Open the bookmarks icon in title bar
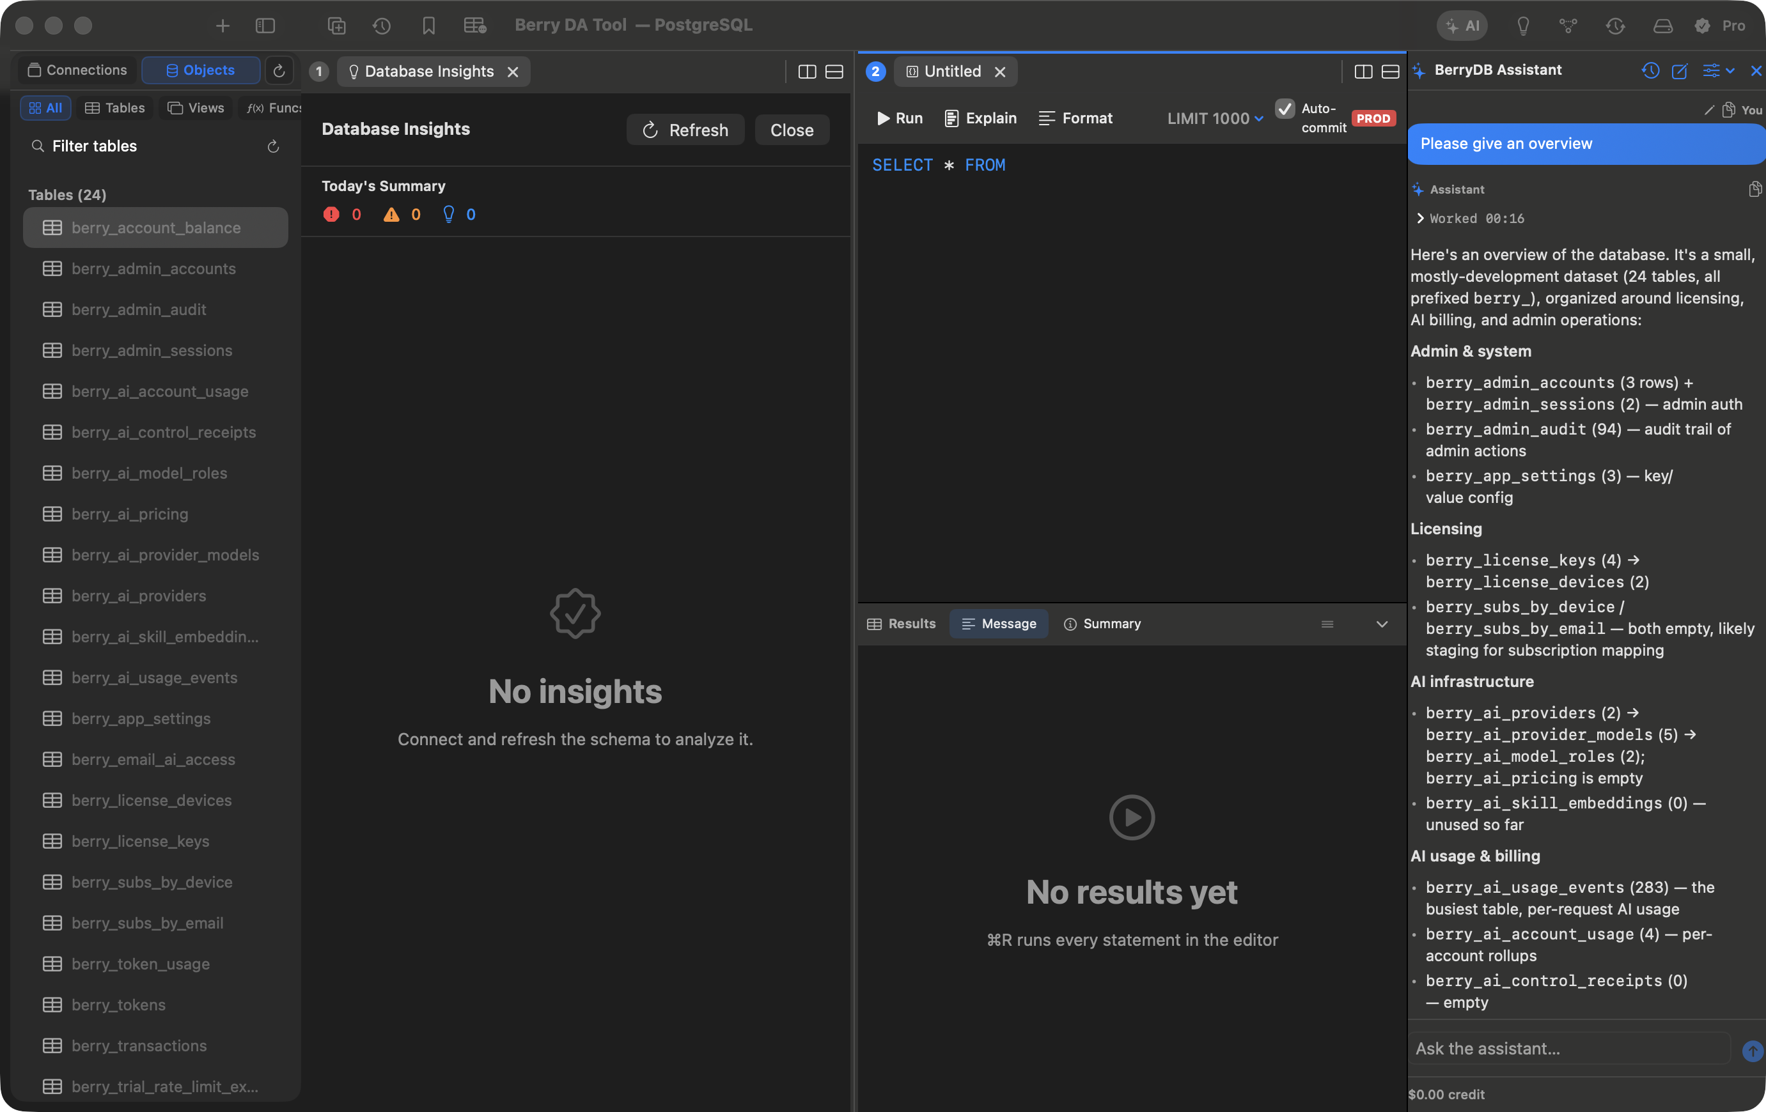The height and width of the screenshot is (1112, 1766). (x=428, y=26)
